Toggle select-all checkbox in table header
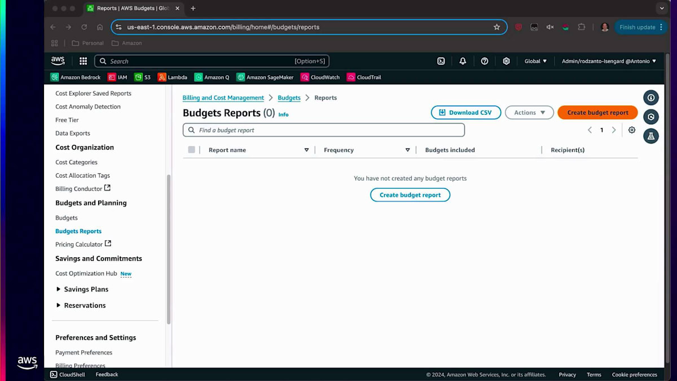Image resolution: width=677 pixels, height=381 pixels. 191,150
